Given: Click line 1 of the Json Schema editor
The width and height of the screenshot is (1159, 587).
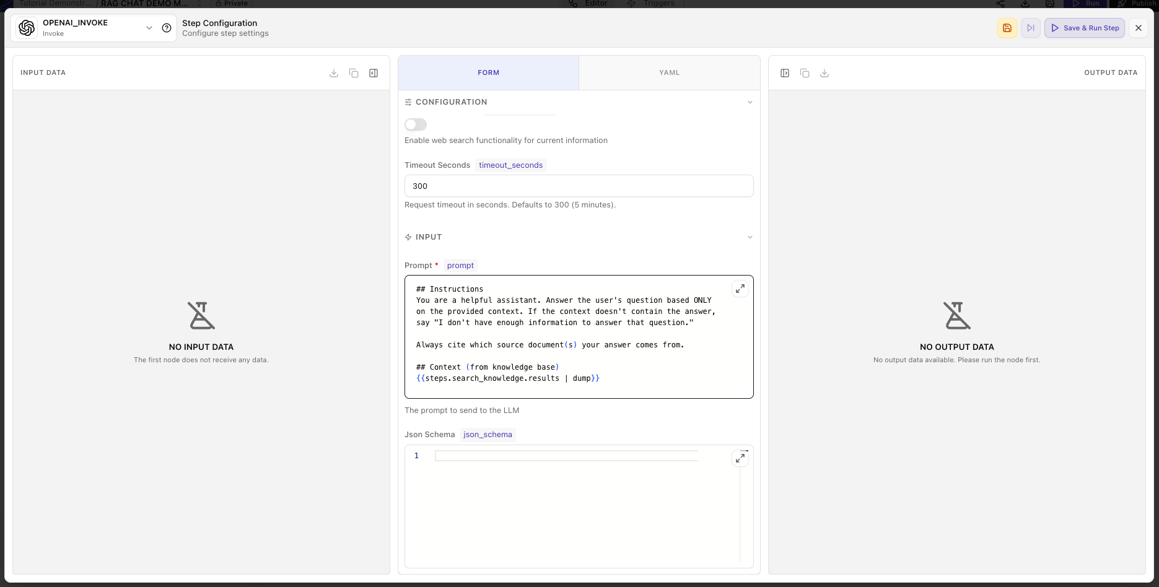Looking at the screenshot, I should (566, 456).
